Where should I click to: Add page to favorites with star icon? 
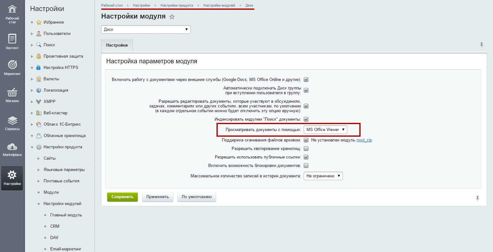[172, 17]
